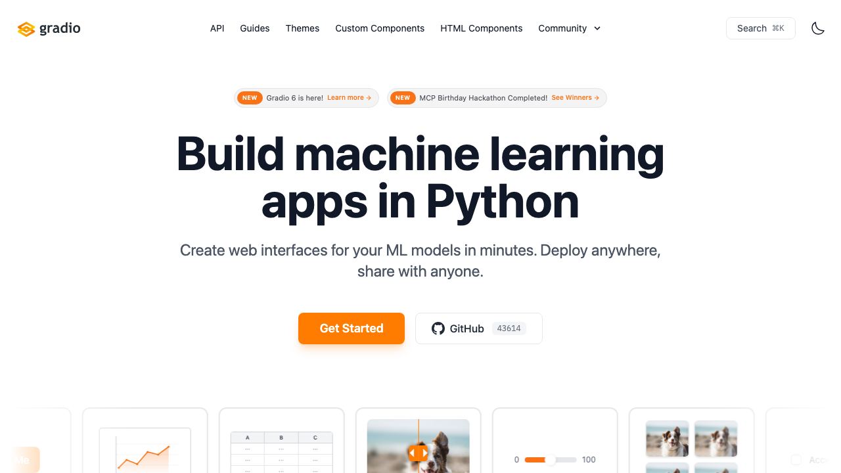Toggle dark mode moon icon

(818, 28)
